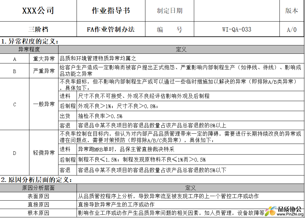
Task: Select document number 'WI-QA-033'
Action: tap(237, 29)
